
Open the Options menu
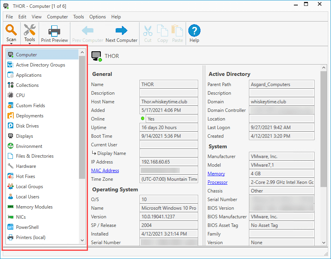98,17
